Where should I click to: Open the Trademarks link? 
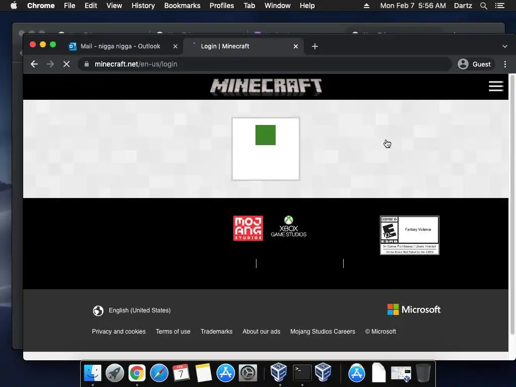(x=217, y=332)
